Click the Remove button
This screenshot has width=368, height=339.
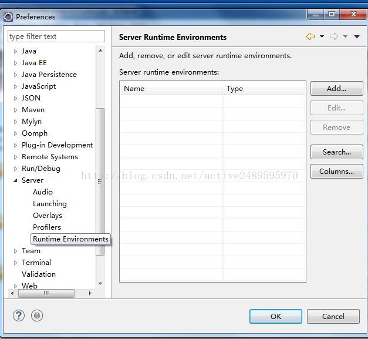[336, 127]
